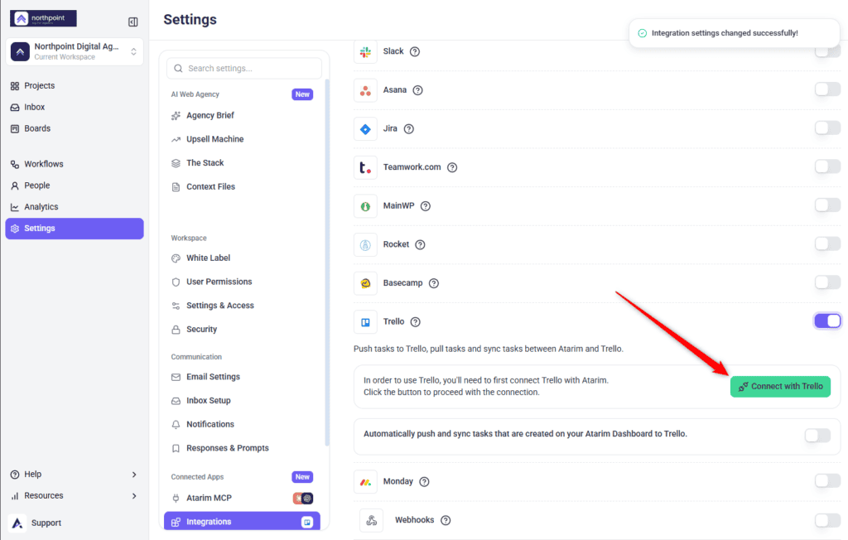The width and height of the screenshot is (848, 540).
Task: Open White Label settings
Action: pyautogui.click(x=242, y=258)
